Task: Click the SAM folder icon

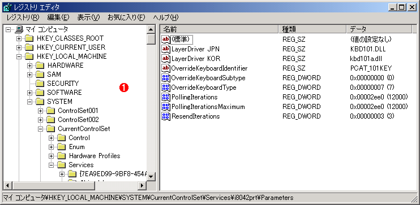Action: click(x=40, y=75)
